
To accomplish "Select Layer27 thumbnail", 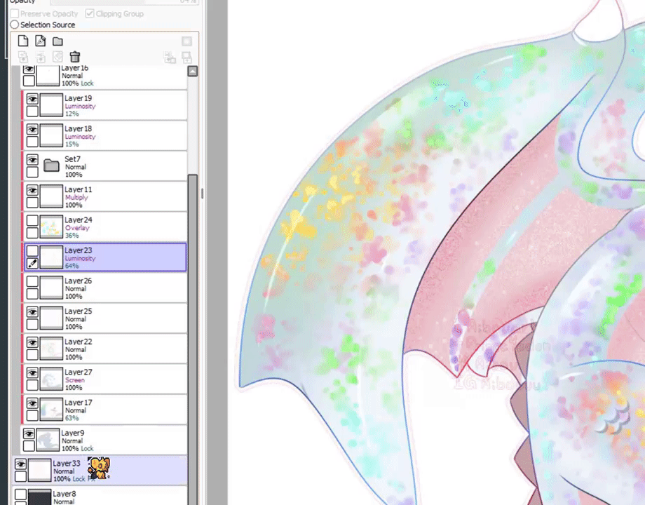I will pos(51,379).
